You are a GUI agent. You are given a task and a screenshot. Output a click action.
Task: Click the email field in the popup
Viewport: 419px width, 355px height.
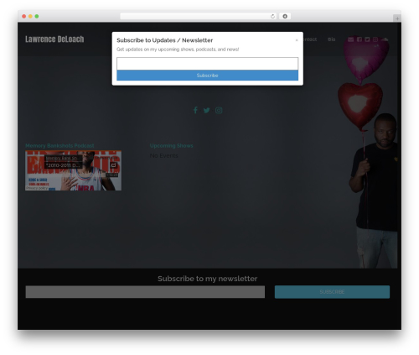click(x=207, y=64)
